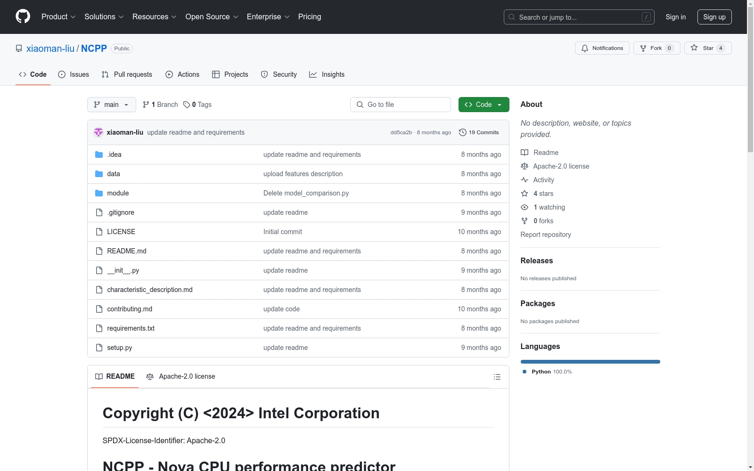Screen dimensions: 754x471
Task: Open the README outline list icon
Action: click(497, 377)
